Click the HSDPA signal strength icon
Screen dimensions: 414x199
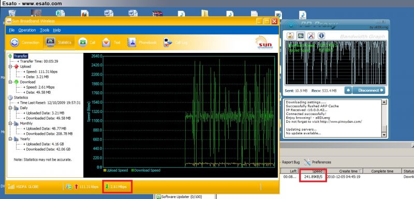click(x=11, y=187)
